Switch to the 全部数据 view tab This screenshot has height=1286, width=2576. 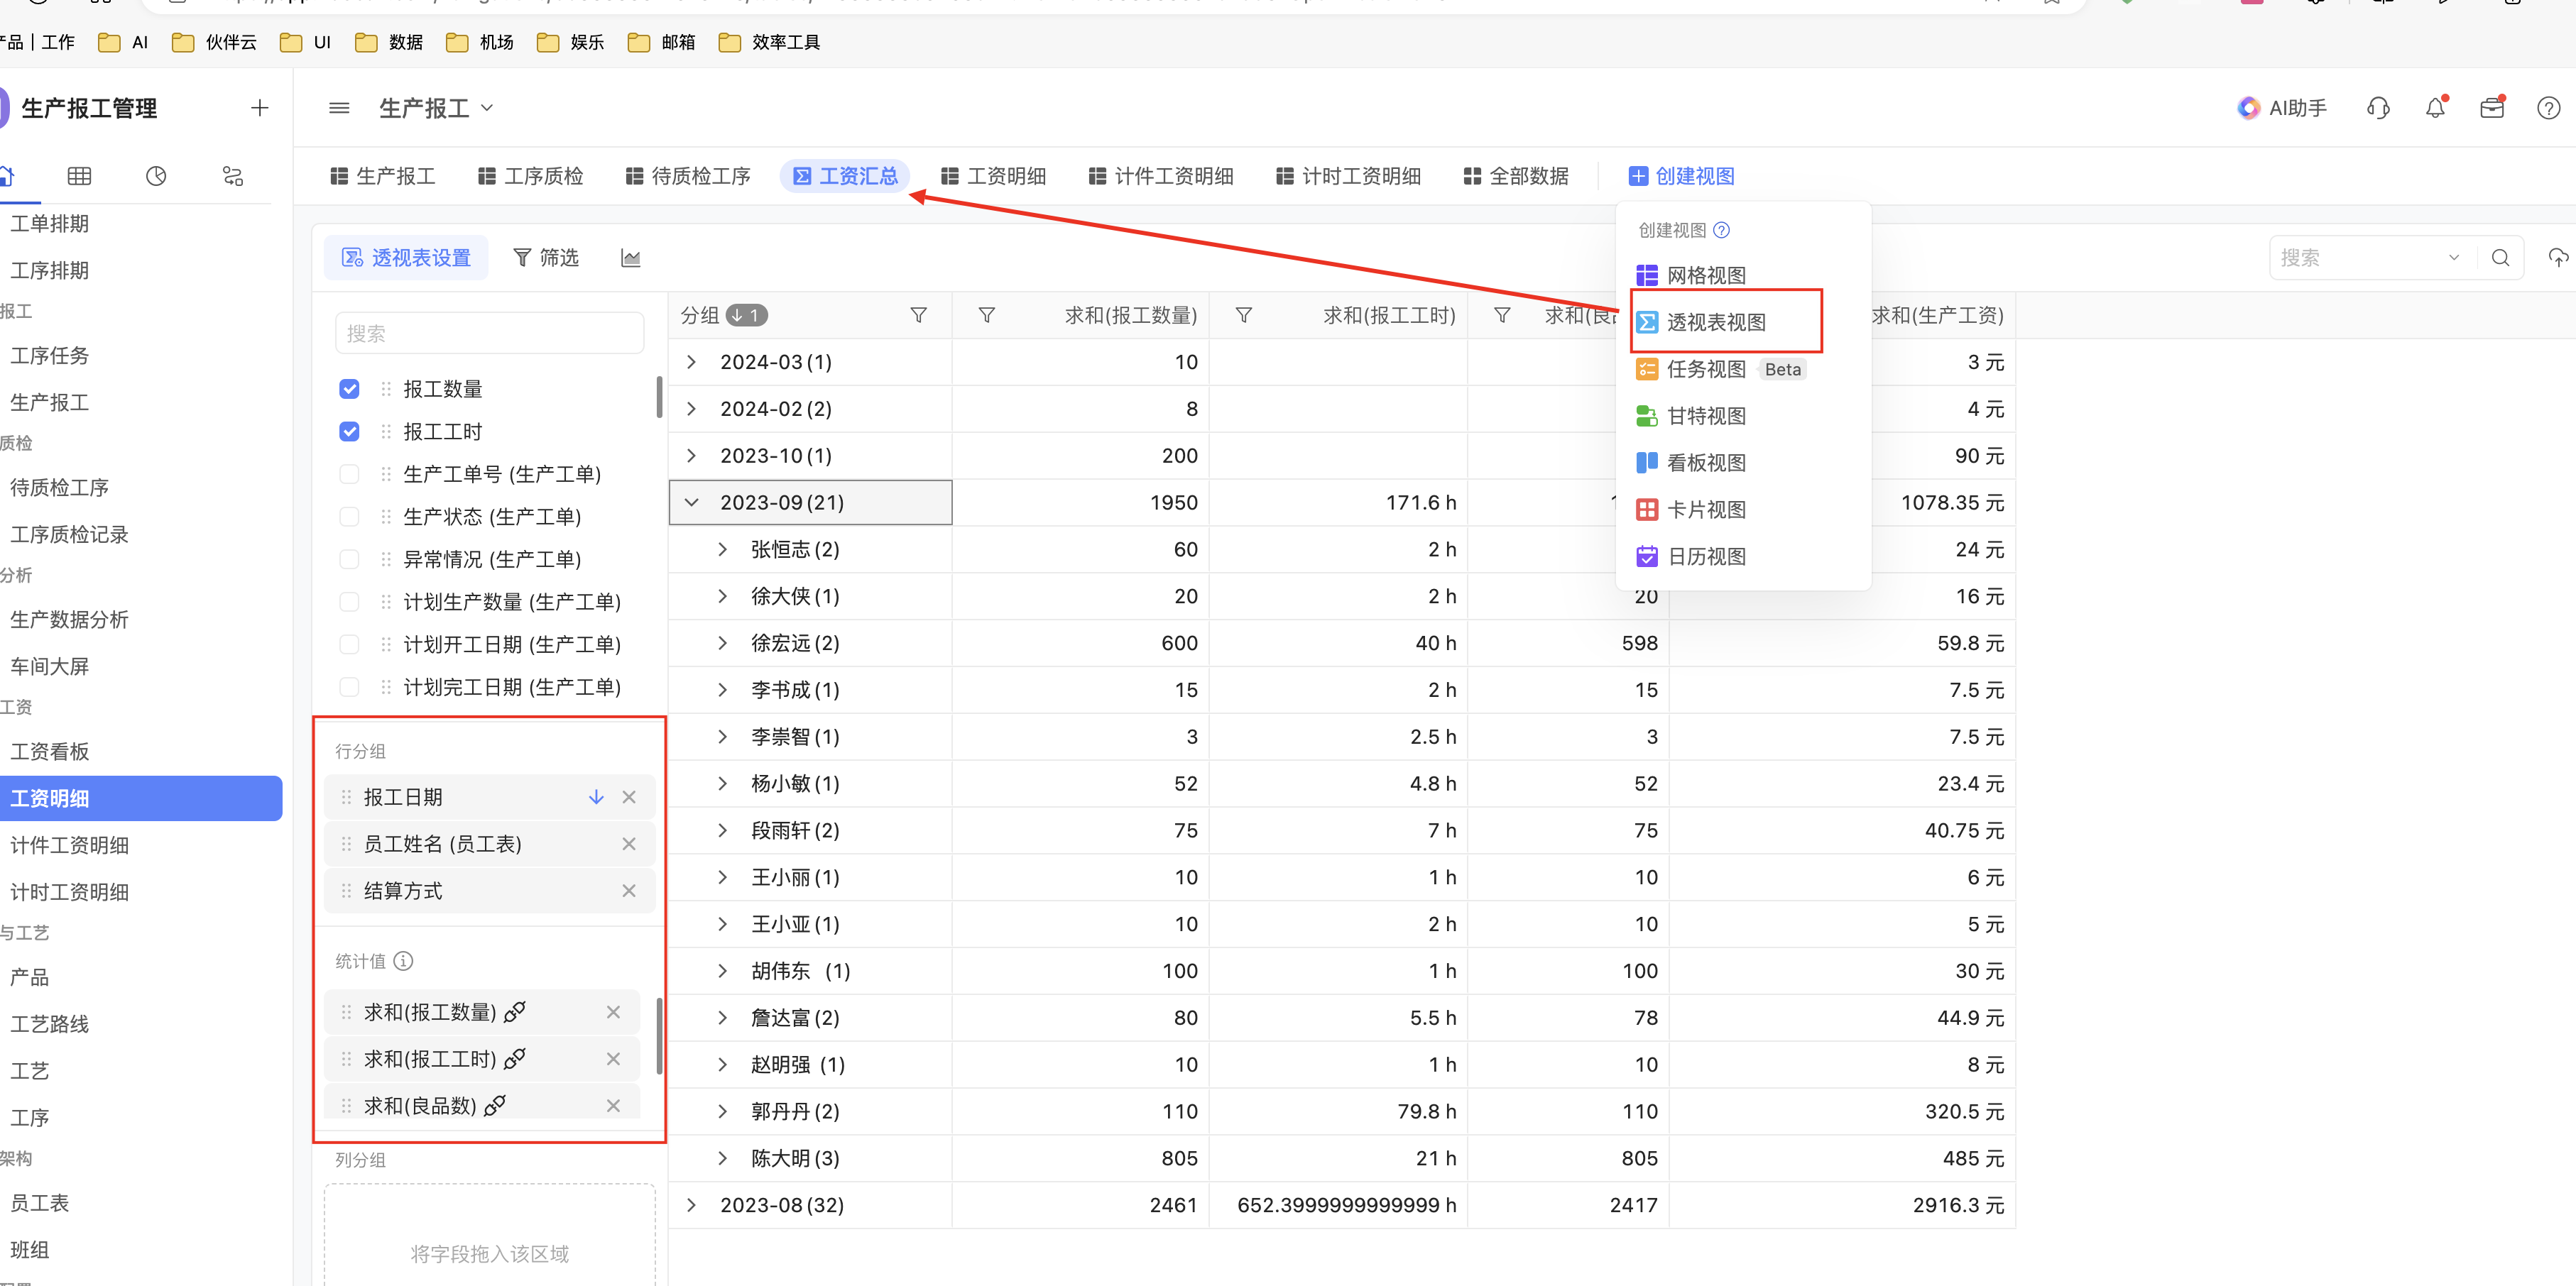coord(1516,177)
